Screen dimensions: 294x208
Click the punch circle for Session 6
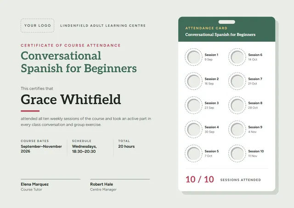(237, 57)
